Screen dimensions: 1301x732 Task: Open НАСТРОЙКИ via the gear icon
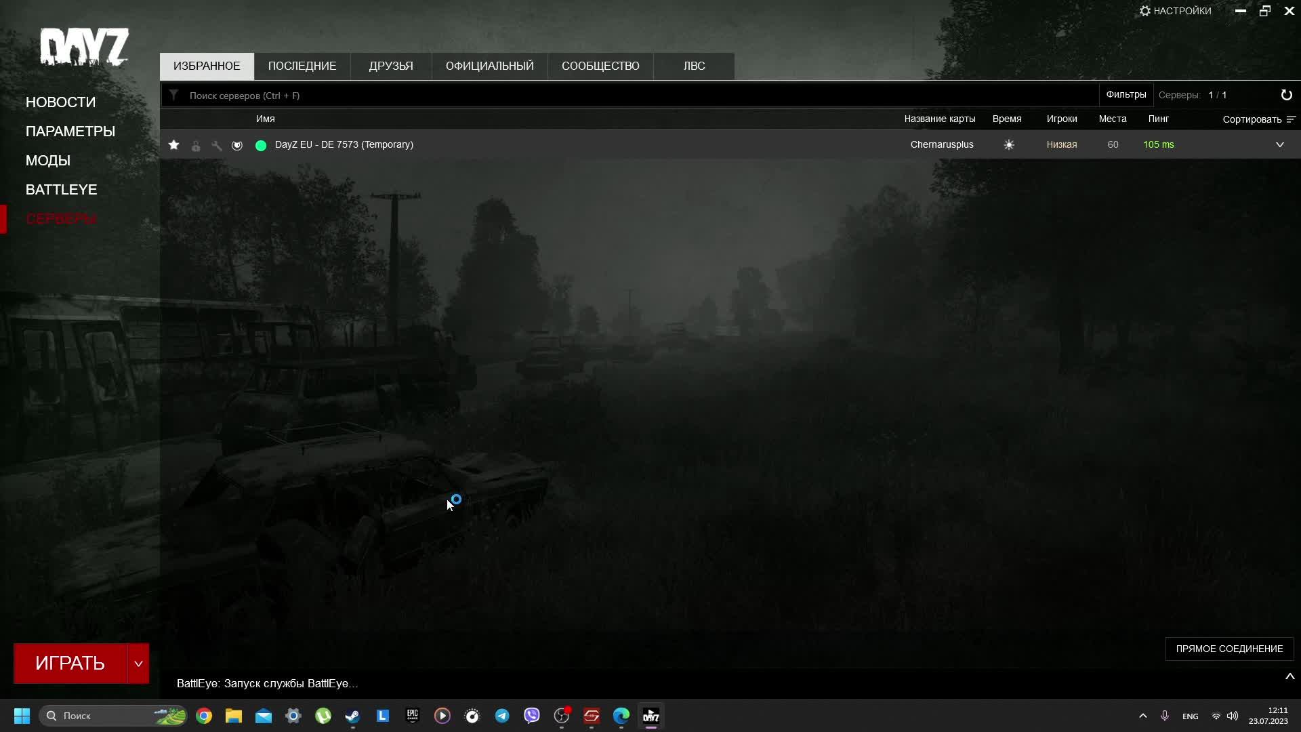pos(1145,10)
